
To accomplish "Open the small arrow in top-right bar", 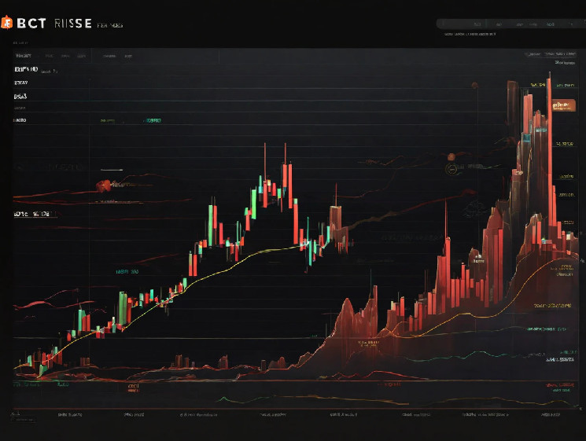I will pos(571,24).
